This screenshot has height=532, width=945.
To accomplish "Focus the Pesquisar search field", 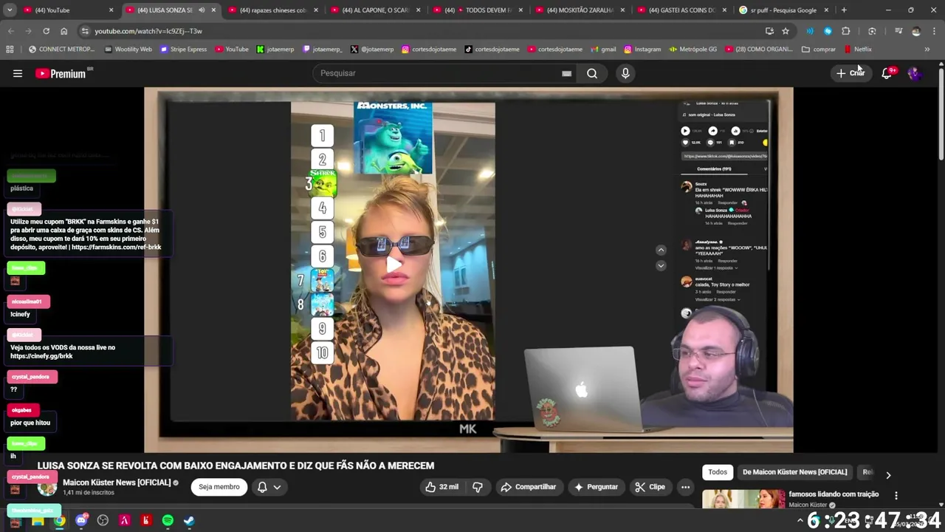I will (443, 73).
